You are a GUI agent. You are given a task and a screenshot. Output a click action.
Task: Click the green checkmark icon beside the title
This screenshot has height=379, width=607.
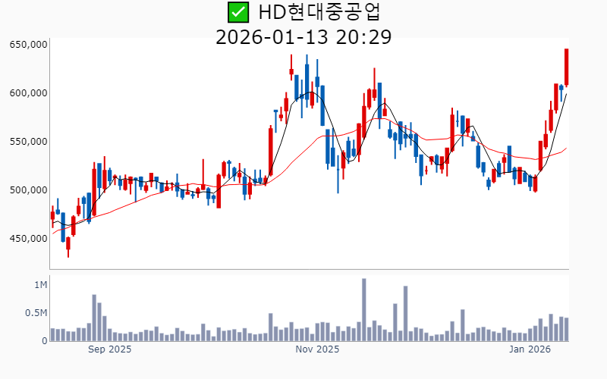coord(237,12)
